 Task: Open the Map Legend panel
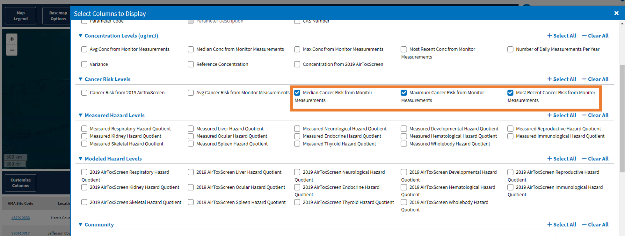(20, 16)
